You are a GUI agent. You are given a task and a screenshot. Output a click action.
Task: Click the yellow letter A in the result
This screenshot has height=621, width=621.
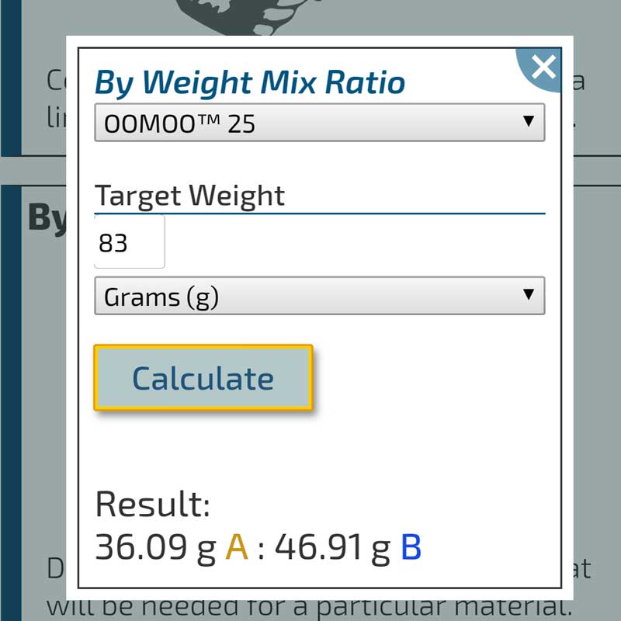click(236, 548)
